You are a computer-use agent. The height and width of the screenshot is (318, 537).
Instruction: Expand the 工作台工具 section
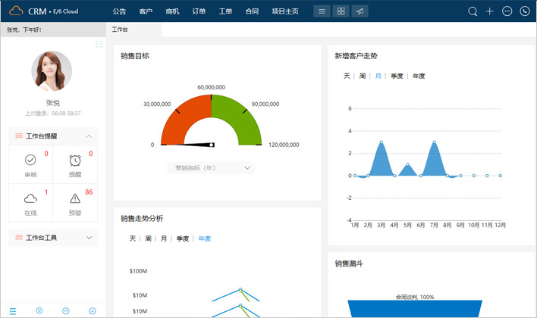click(90, 238)
